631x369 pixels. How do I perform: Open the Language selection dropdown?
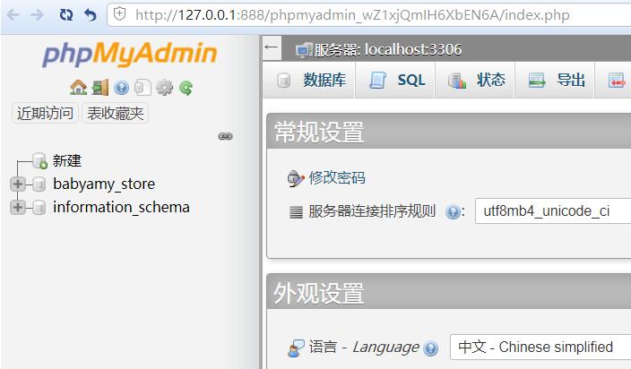(540, 347)
